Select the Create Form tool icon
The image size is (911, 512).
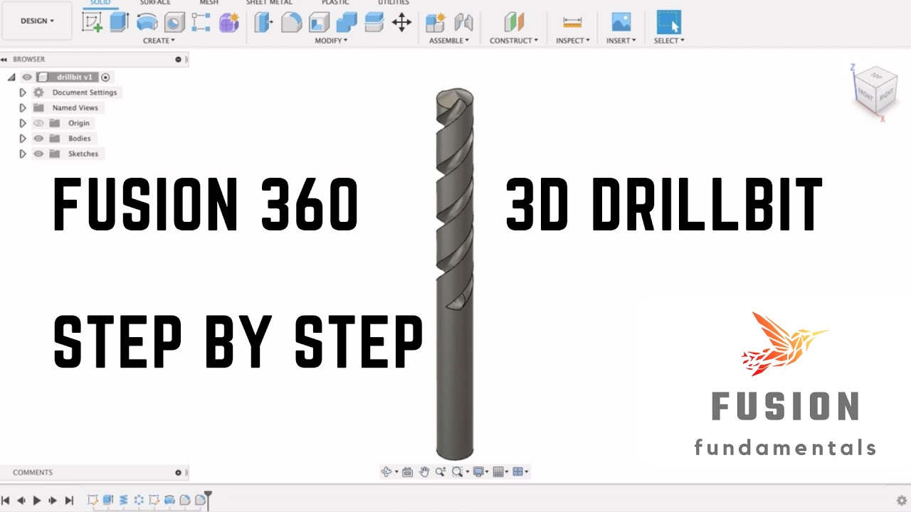pos(228,22)
